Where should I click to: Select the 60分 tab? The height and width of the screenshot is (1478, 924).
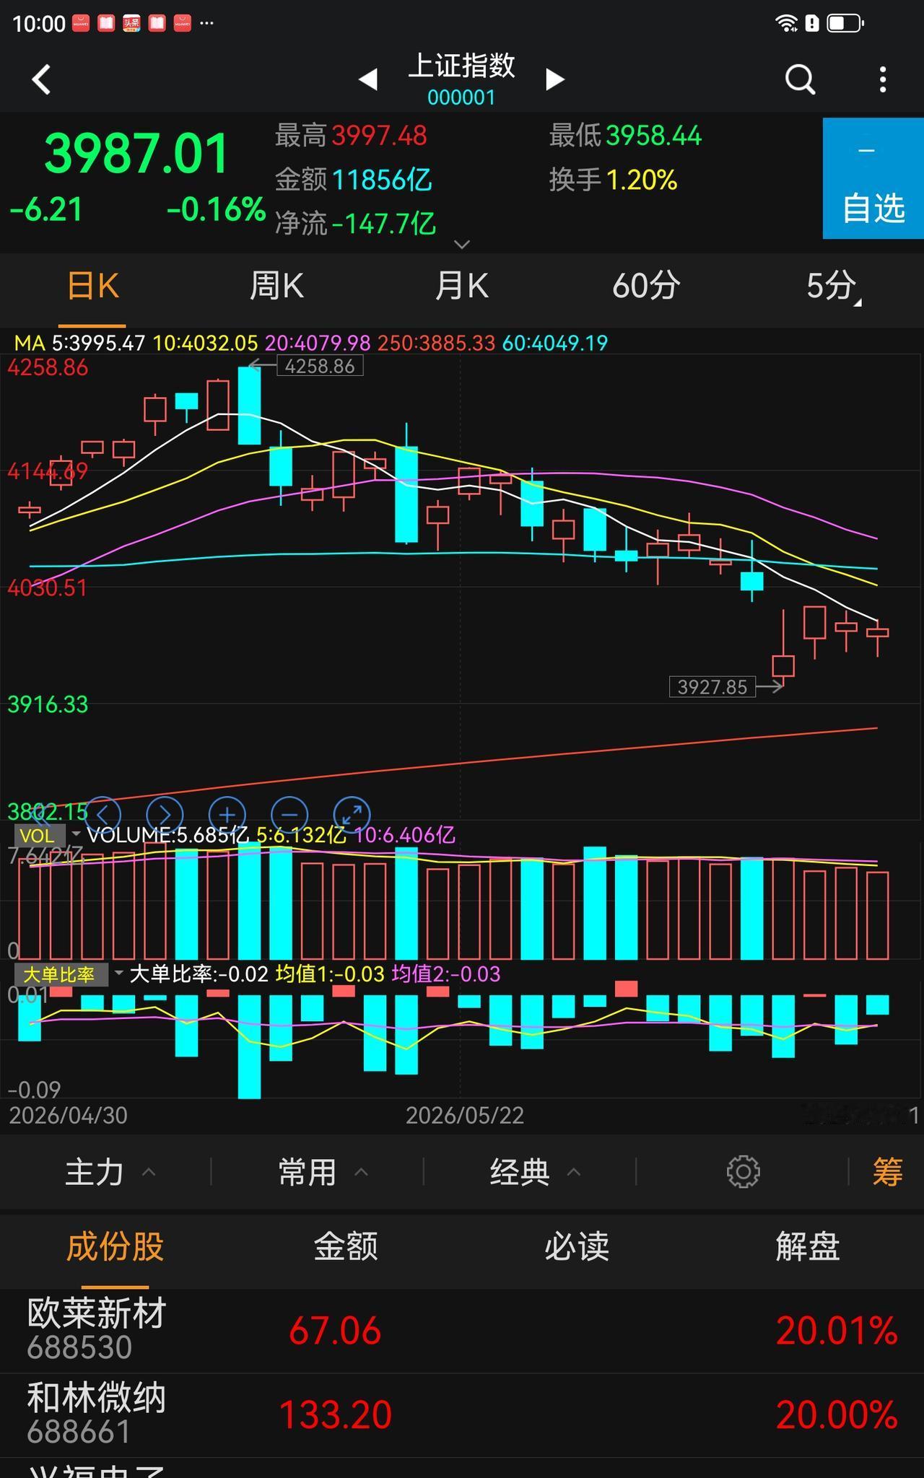pos(646,287)
